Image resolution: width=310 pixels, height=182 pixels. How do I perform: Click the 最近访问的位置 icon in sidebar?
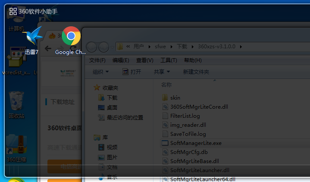tap(101, 117)
